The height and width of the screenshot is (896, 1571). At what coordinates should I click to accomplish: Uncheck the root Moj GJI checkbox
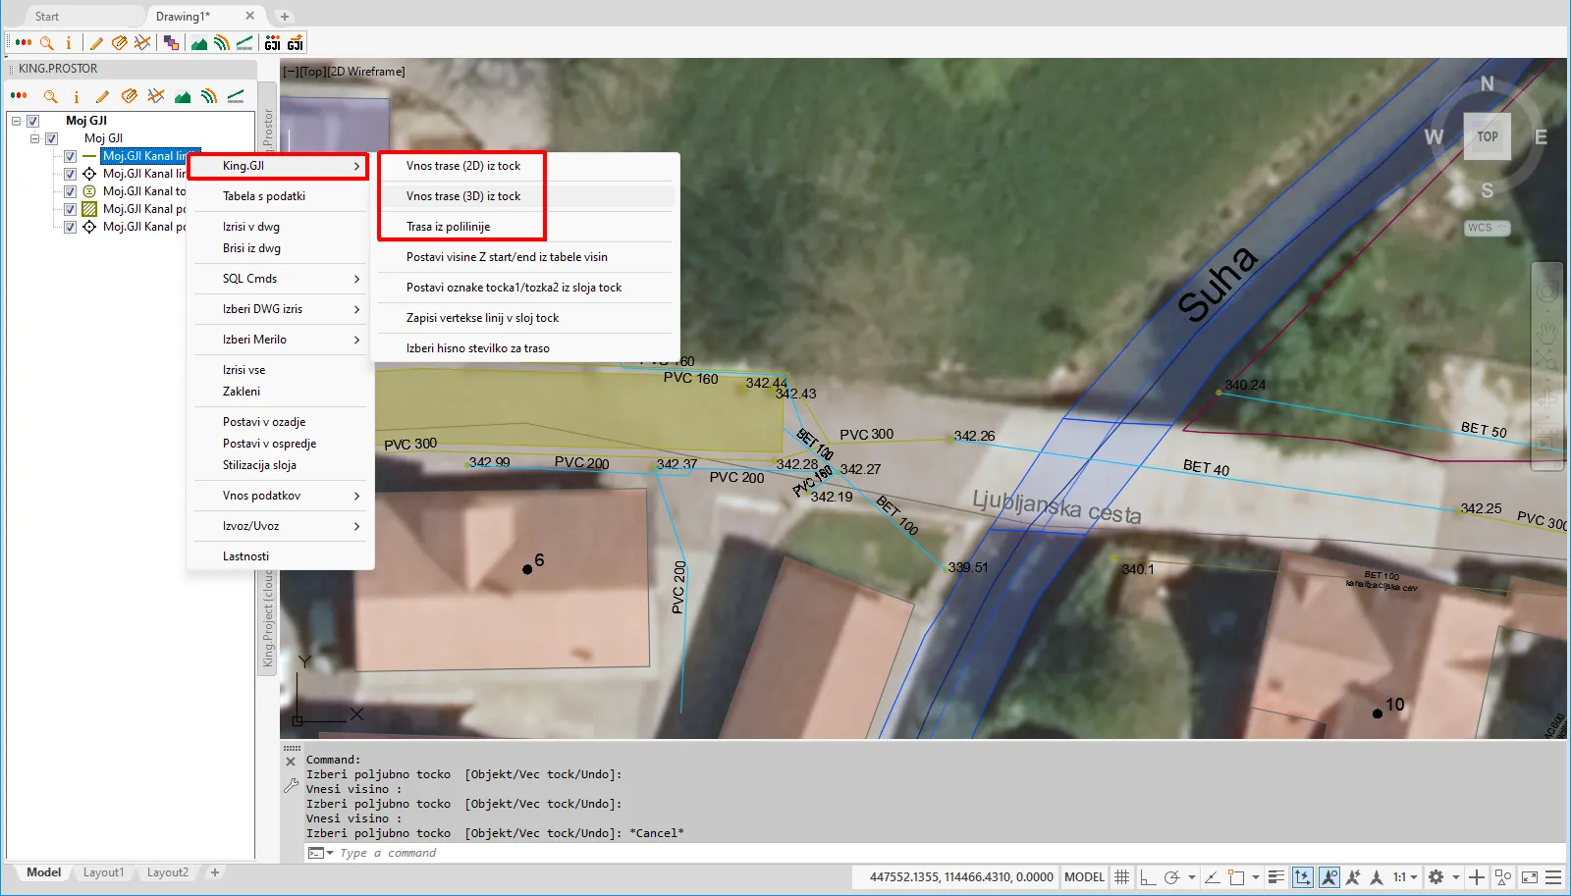[x=32, y=121]
